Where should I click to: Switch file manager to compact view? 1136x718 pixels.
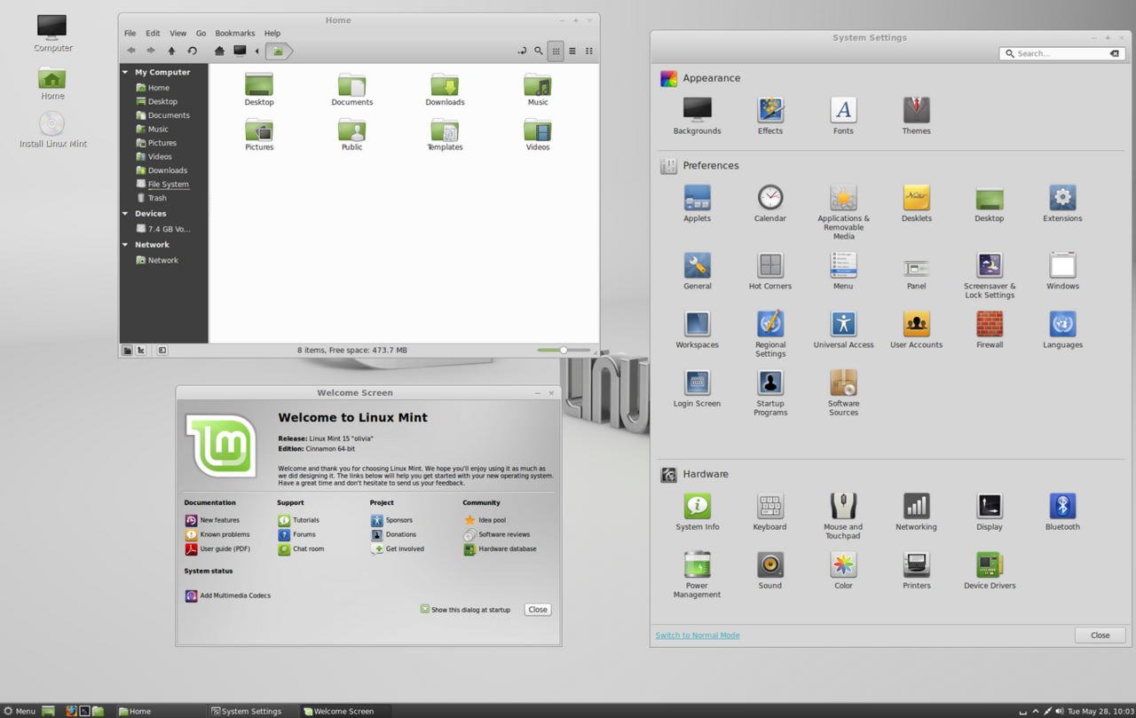click(588, 51)
